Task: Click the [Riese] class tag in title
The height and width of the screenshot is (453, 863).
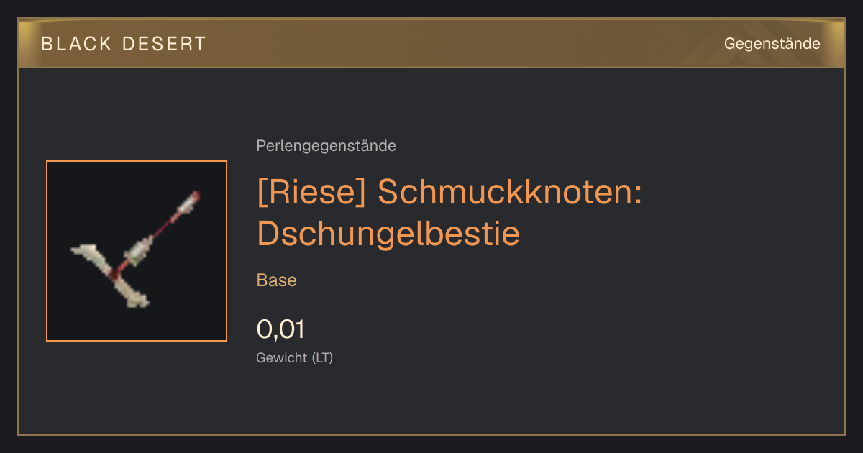Action: [313, 193]
